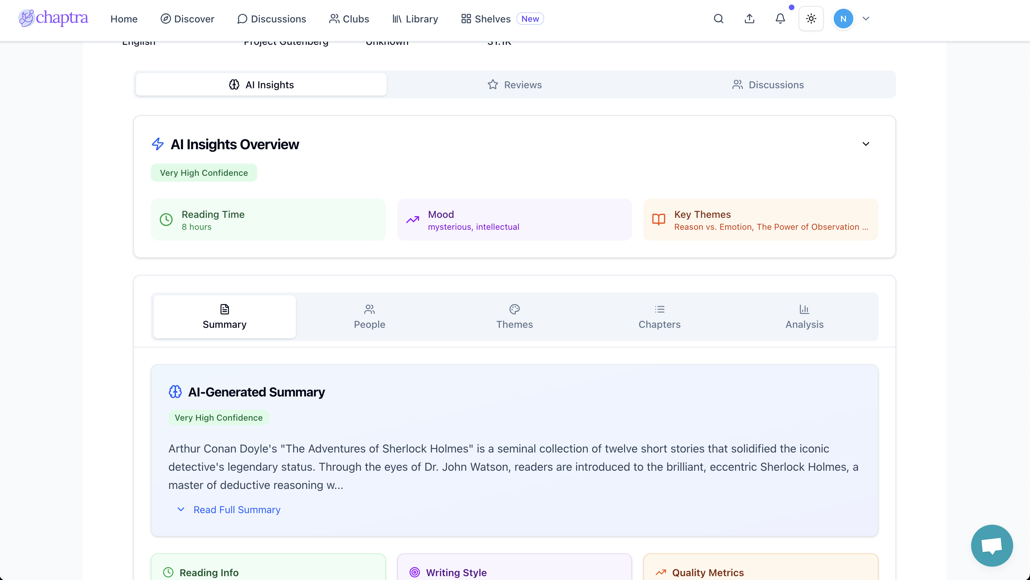Toggle light/dark theme sun button

pos(811,19)
